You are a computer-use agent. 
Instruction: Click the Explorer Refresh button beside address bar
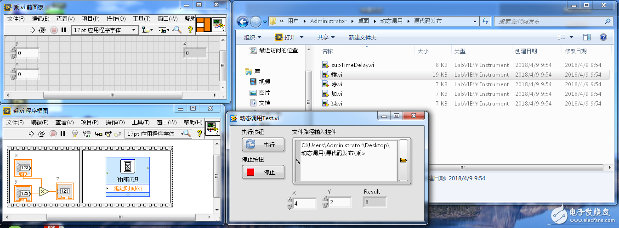point(486,21)
